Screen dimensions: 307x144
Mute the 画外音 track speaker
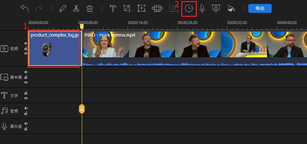point(26,123)
